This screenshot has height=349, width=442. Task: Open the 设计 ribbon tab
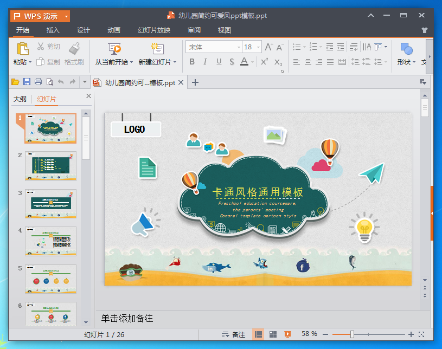click(x=84, y=30)
